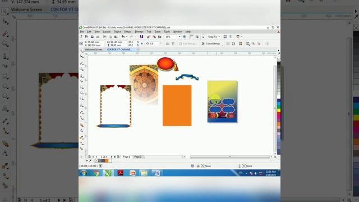Open the Help menu

coord(188,31)
